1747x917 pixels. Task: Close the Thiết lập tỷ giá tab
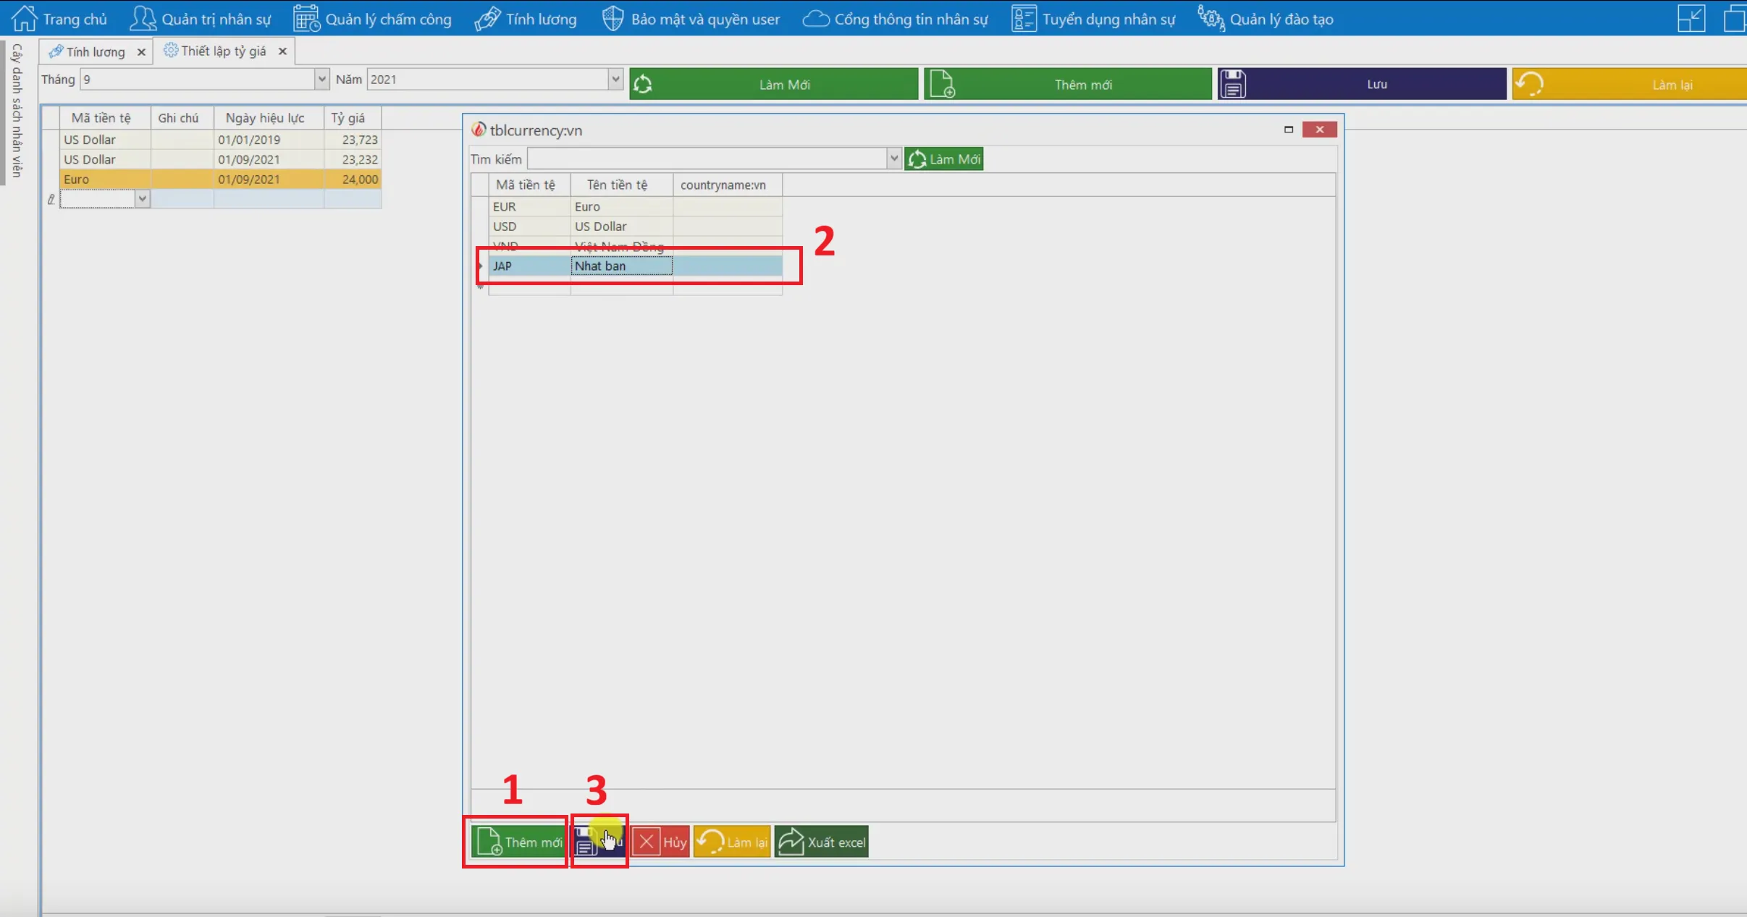(x=282, y=51)
